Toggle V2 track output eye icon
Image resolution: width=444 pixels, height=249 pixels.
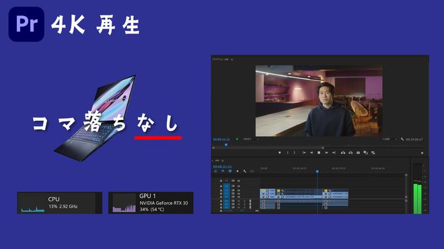click(x=239, y=193)
